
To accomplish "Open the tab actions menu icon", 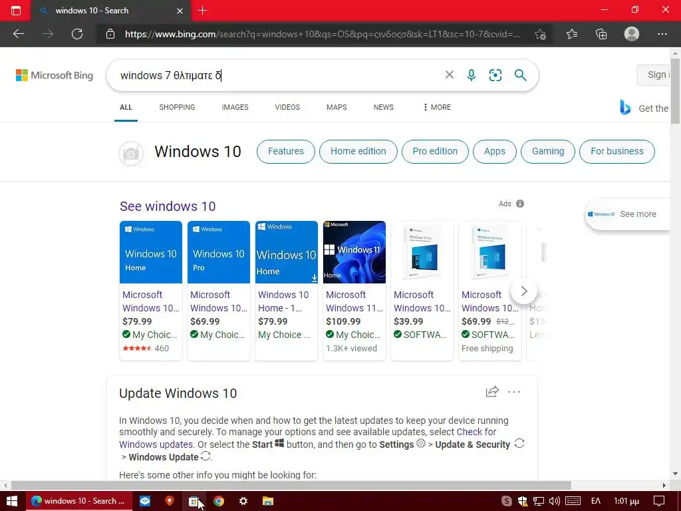I will coord(16,11).
